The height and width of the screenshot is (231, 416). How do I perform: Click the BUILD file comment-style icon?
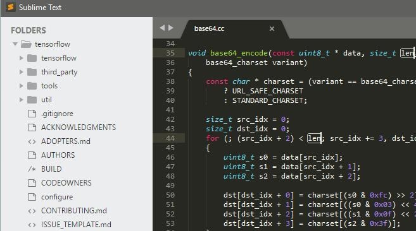click(x=32, y=169)
